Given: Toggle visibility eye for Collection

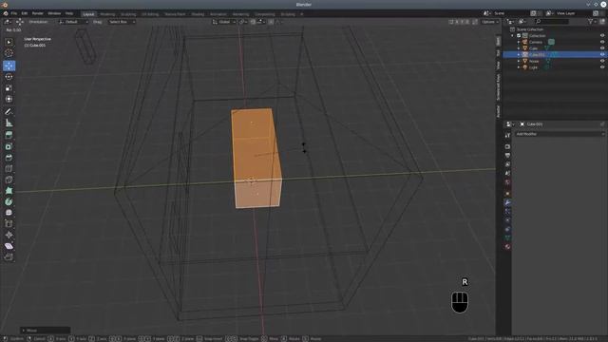Looking at the screenshot, I should [x=602, y=36].
